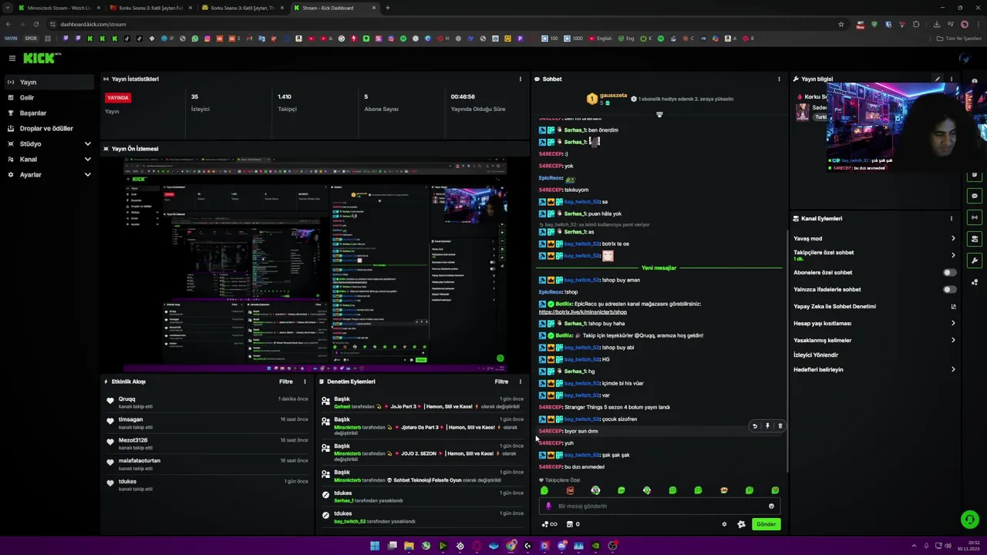Pin the hovered chat message
This screenshot has width=987, height=555.
point(767,425)
